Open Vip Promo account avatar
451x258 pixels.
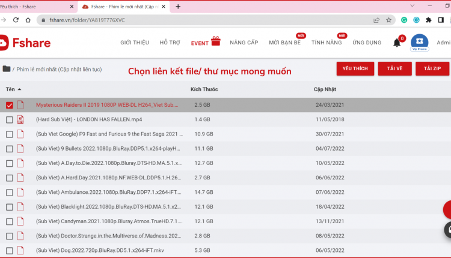pos(419,42)
